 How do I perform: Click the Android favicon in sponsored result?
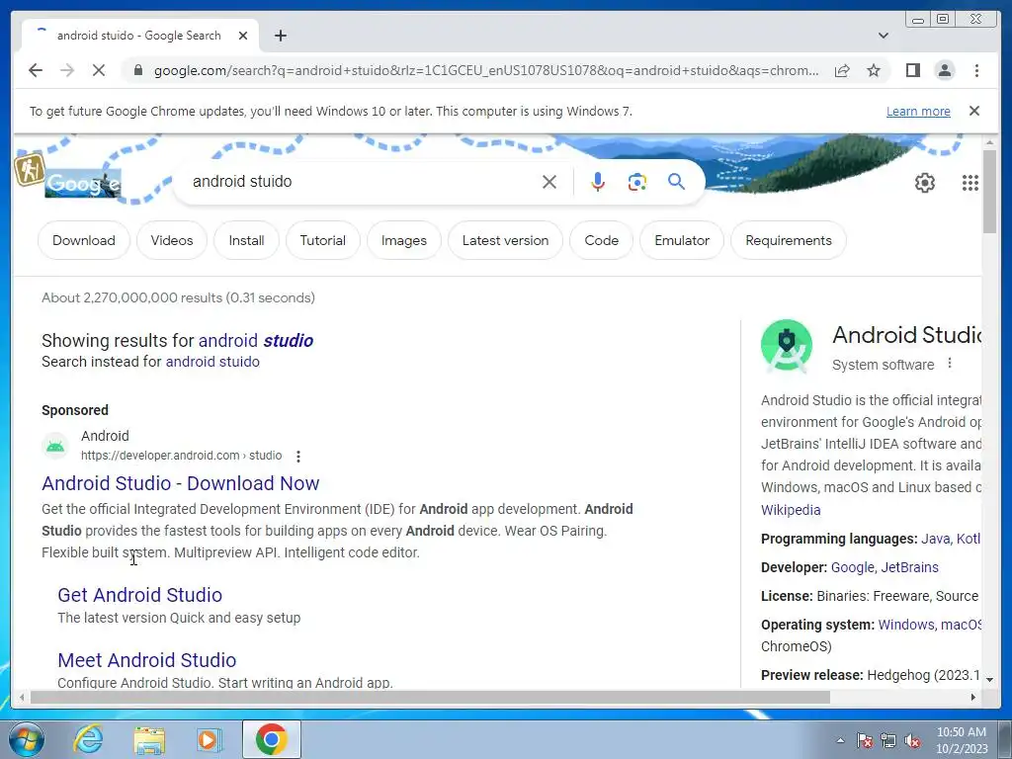coord(55,446)
